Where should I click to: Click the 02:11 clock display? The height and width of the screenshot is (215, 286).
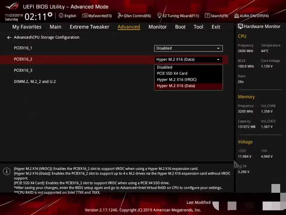click(x=35, y=17)
